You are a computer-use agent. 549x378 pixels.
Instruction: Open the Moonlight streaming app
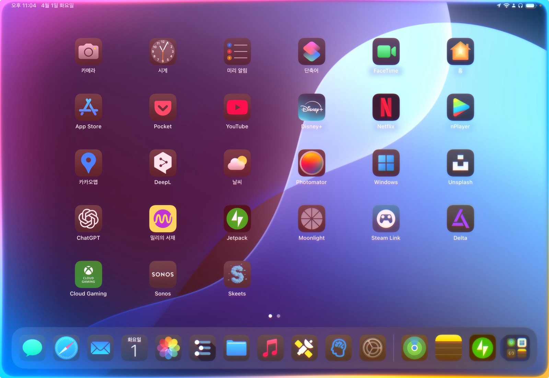(312, 219)
